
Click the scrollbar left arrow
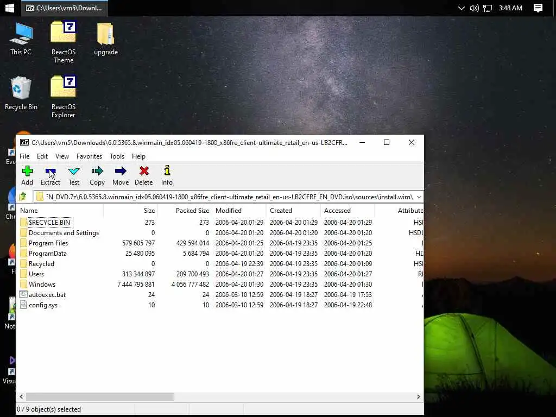coord(22,396)
